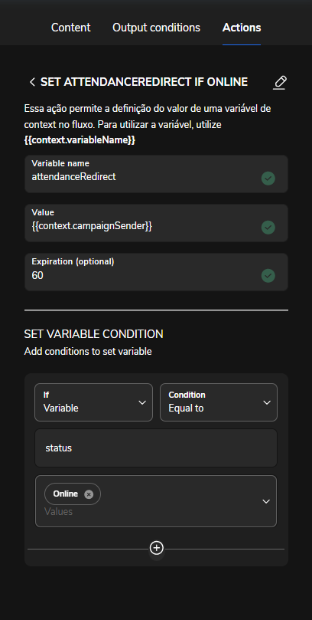Click the pencil edit icon beside the title
Screen dimensions: 312x620
(280, 82)
